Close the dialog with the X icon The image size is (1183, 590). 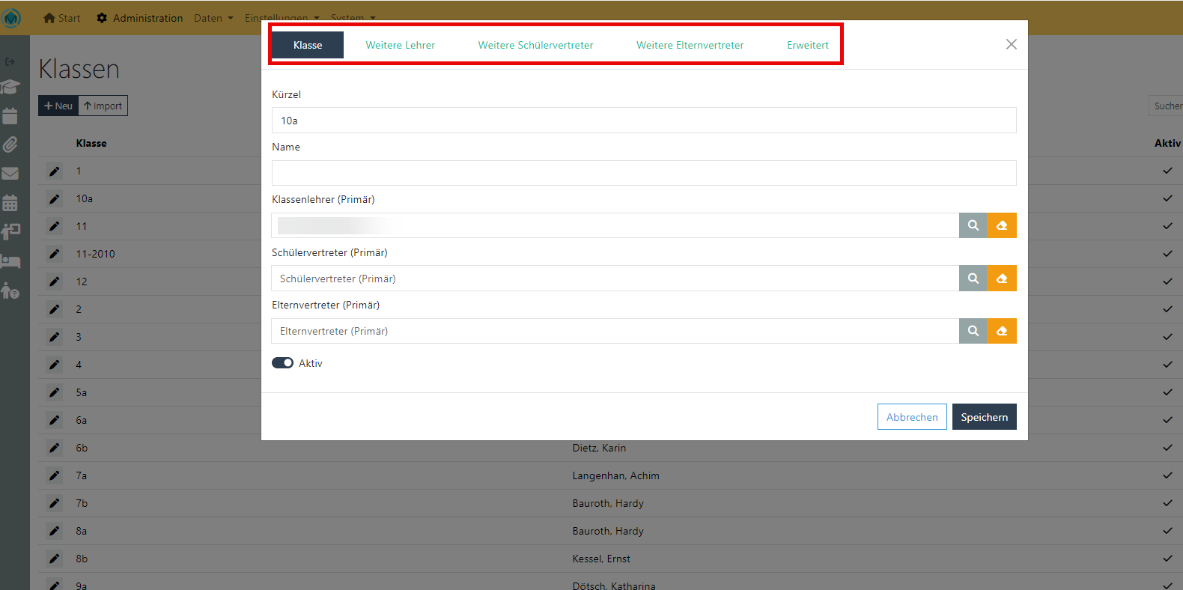pyautogui.click(x=1012, y=44)
